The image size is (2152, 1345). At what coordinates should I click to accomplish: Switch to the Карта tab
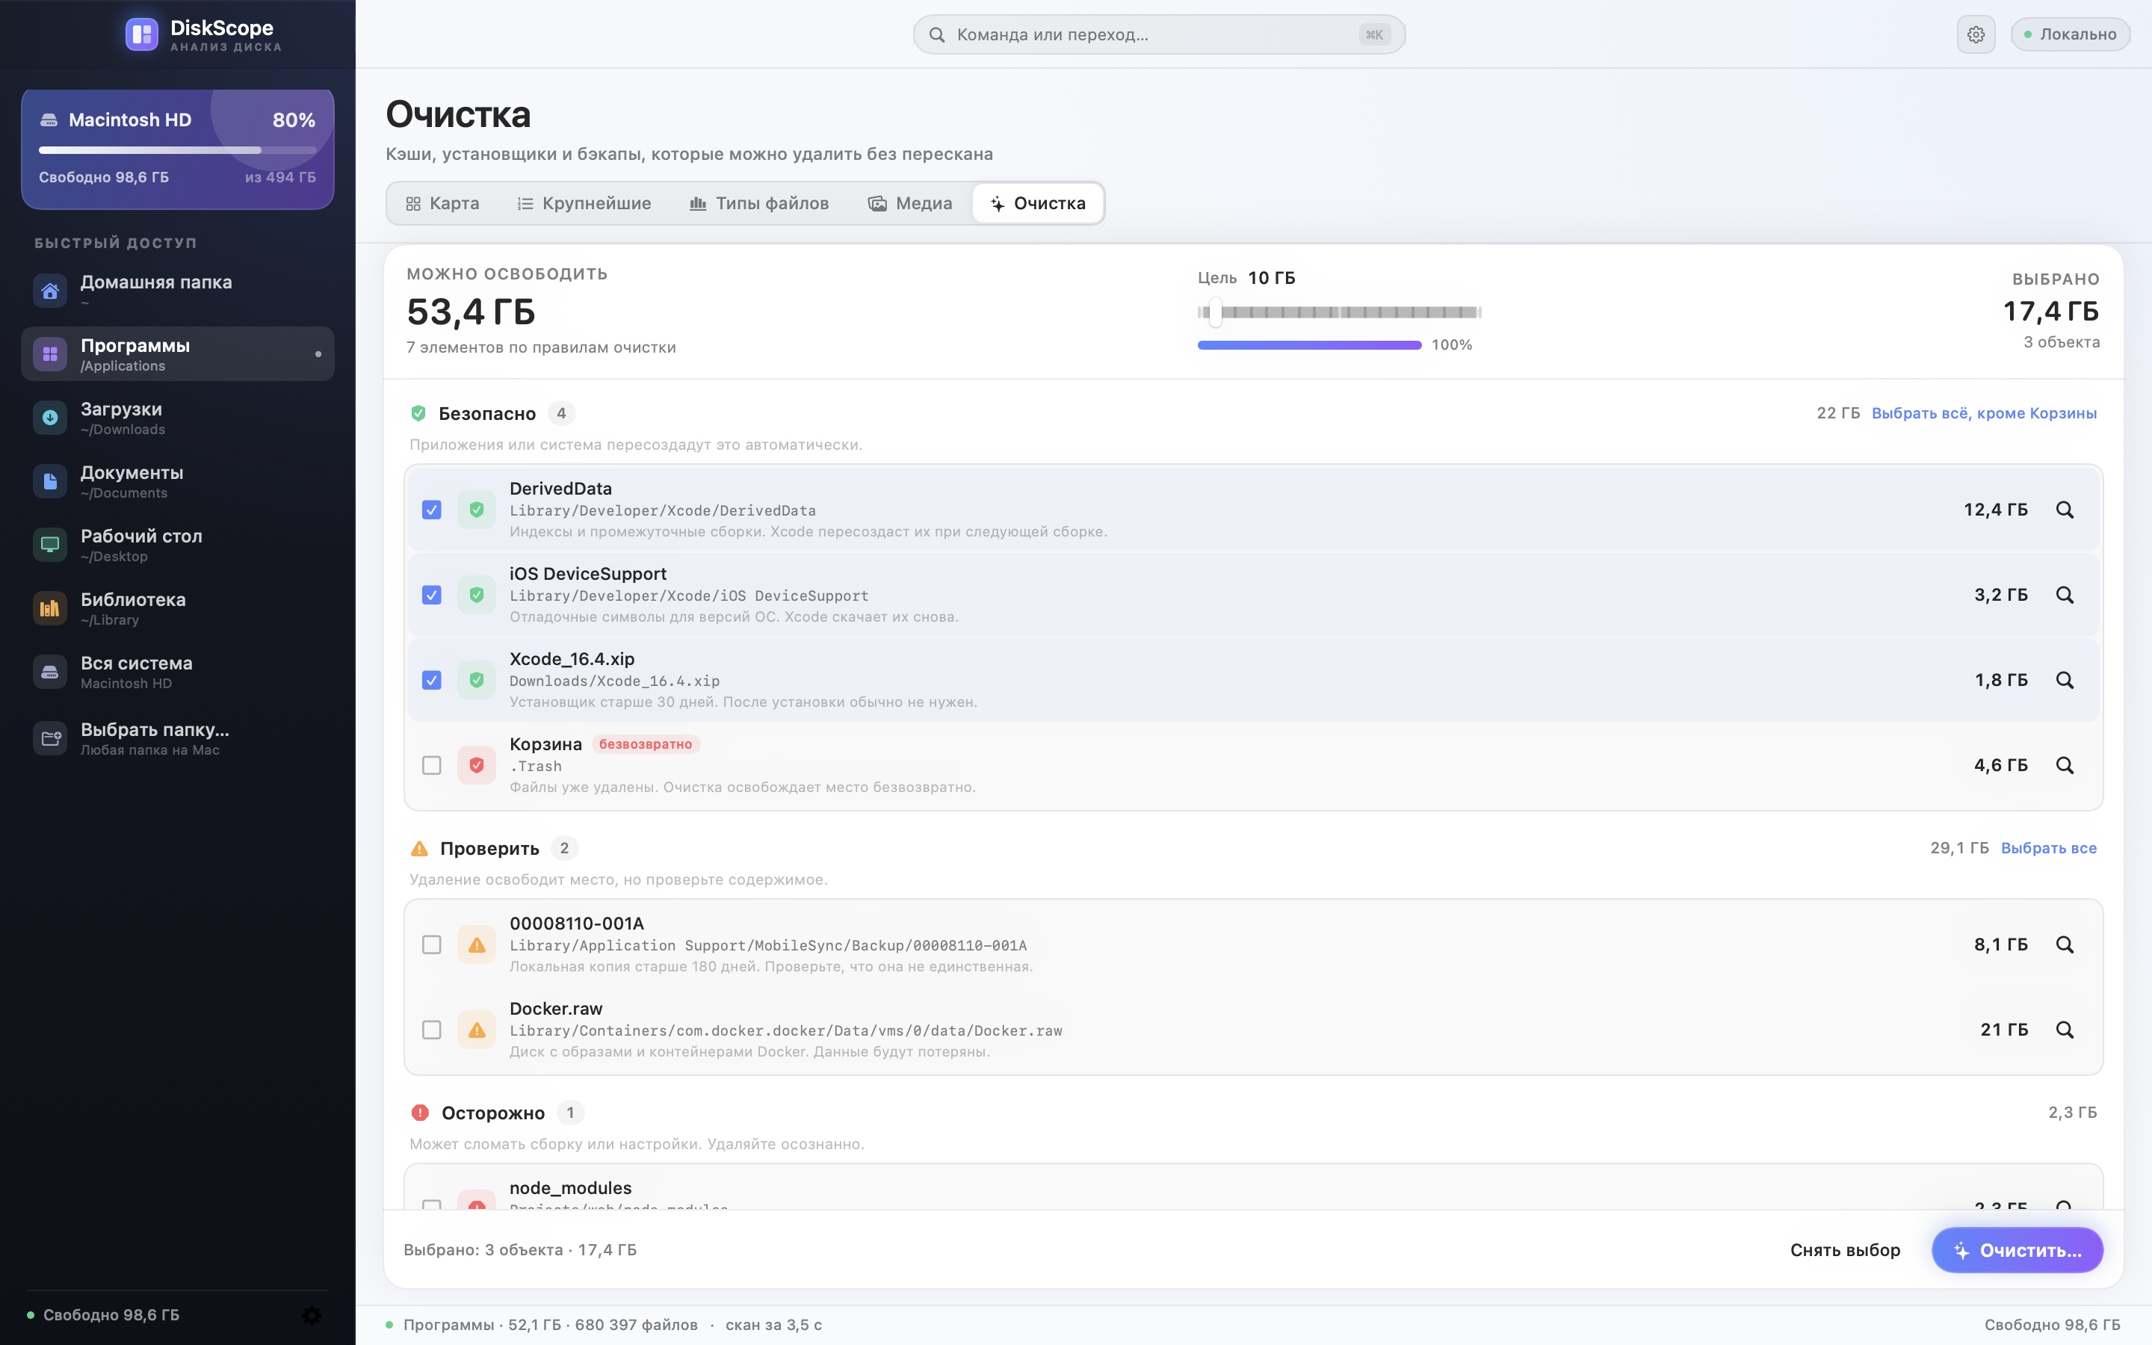tap(442, 204)
